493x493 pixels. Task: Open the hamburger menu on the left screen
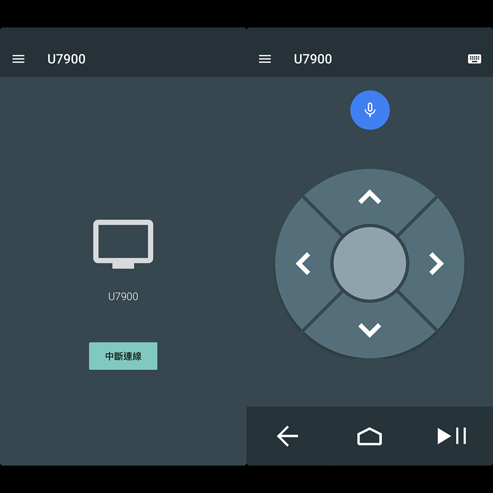[x=18, y=59]
